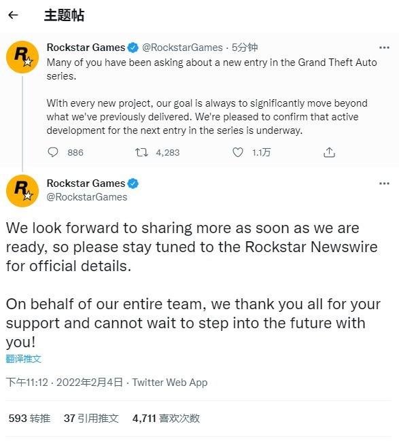View the 4,711 喜欢次数 likes list
The height and width of the screenshot is (441, 399).
[x=166, y=418]
